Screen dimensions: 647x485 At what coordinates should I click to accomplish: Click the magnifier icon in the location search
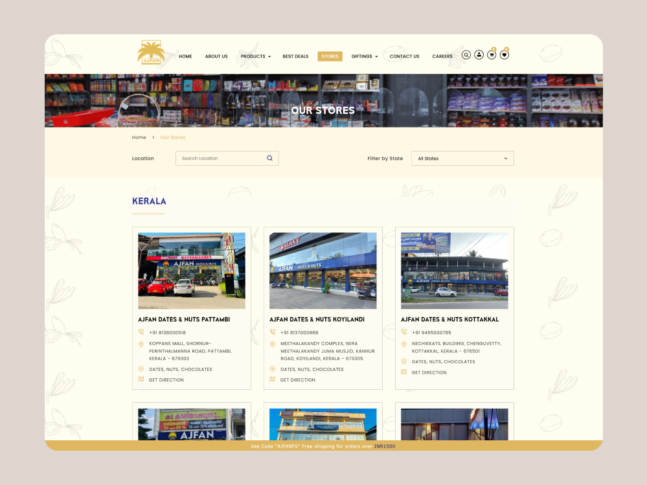269,159
